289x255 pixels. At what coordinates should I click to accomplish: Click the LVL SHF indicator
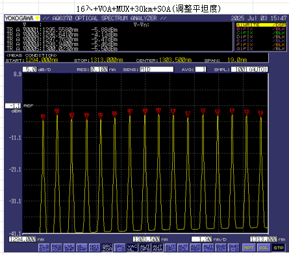(69, 247)
